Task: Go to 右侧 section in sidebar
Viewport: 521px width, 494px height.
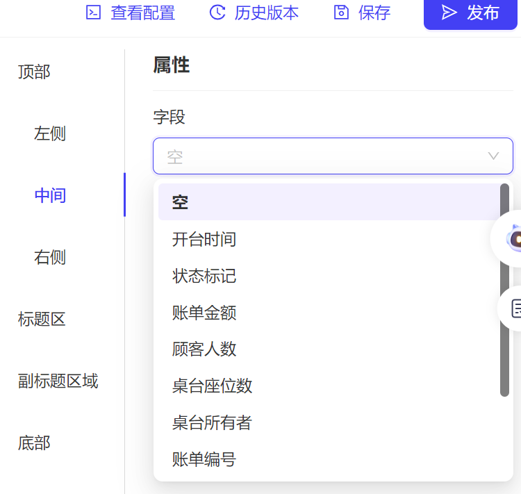Action: [50, 257]
